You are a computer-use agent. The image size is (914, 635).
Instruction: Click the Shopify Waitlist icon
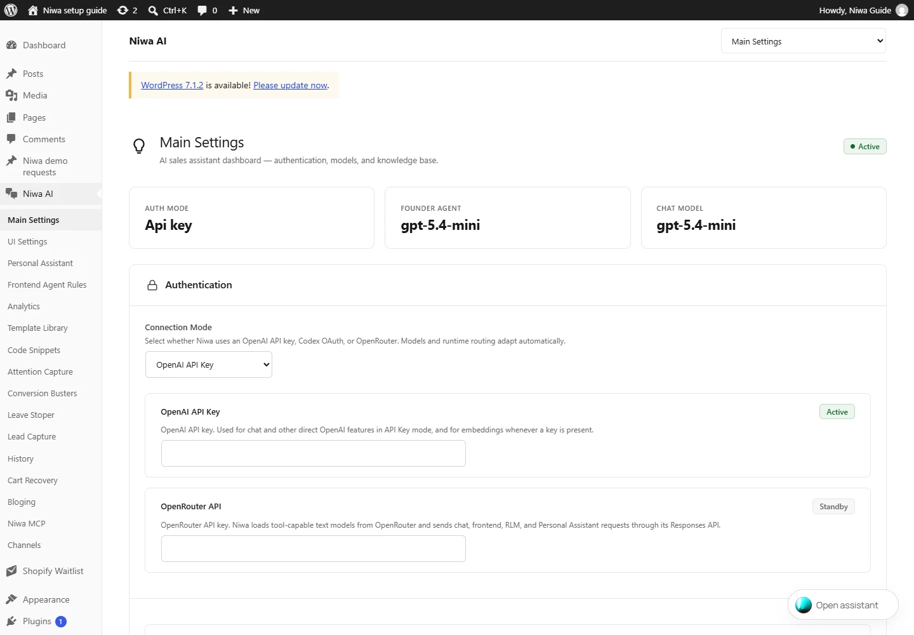(x=11, y=571)
